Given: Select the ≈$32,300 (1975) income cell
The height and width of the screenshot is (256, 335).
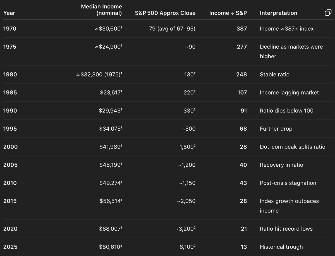Looking at the screenshot, I should point(99,74).
